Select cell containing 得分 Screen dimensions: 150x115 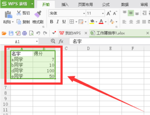point(44,54)
